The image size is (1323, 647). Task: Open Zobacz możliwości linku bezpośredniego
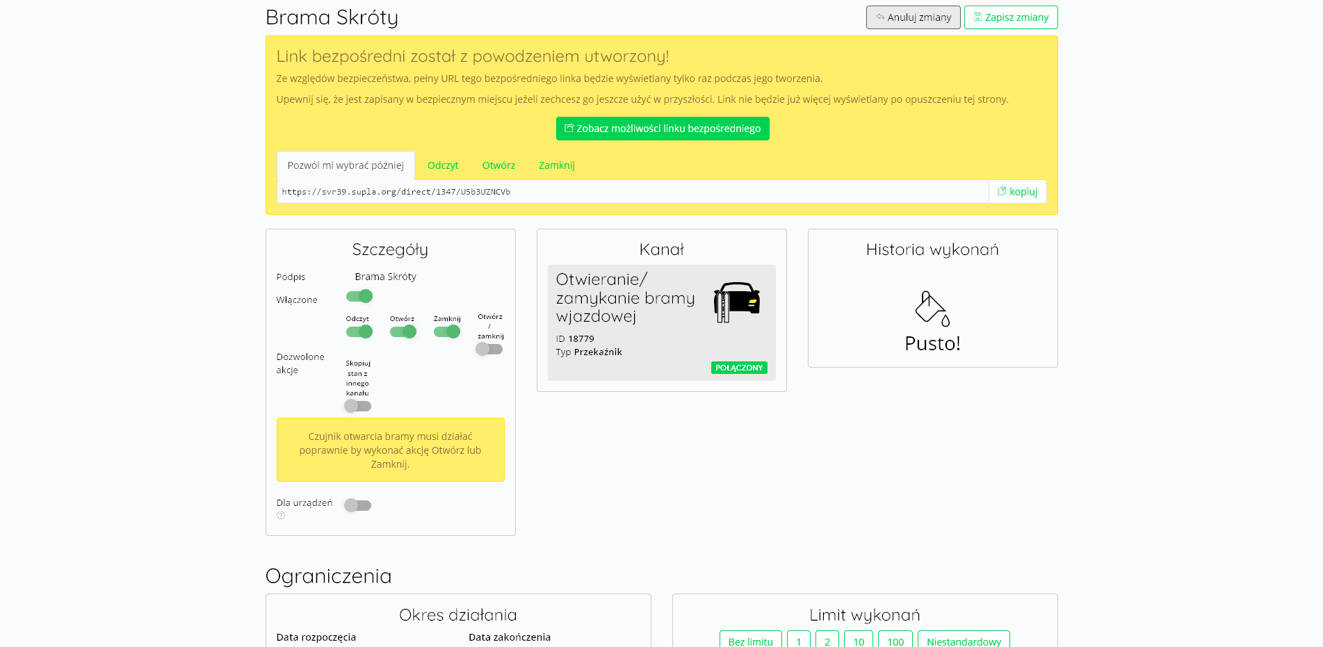pyautogui.click(x=663, y=129)
